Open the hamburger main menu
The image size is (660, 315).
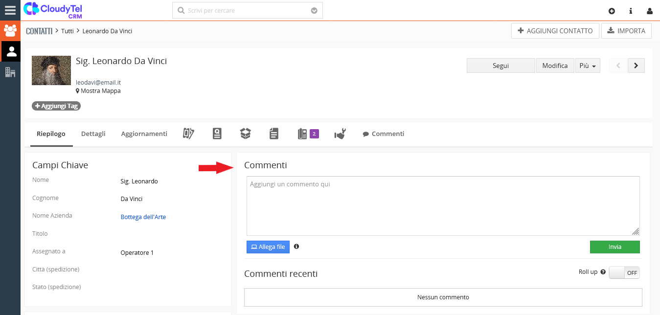pyautogui.click(x=10, y=10)
